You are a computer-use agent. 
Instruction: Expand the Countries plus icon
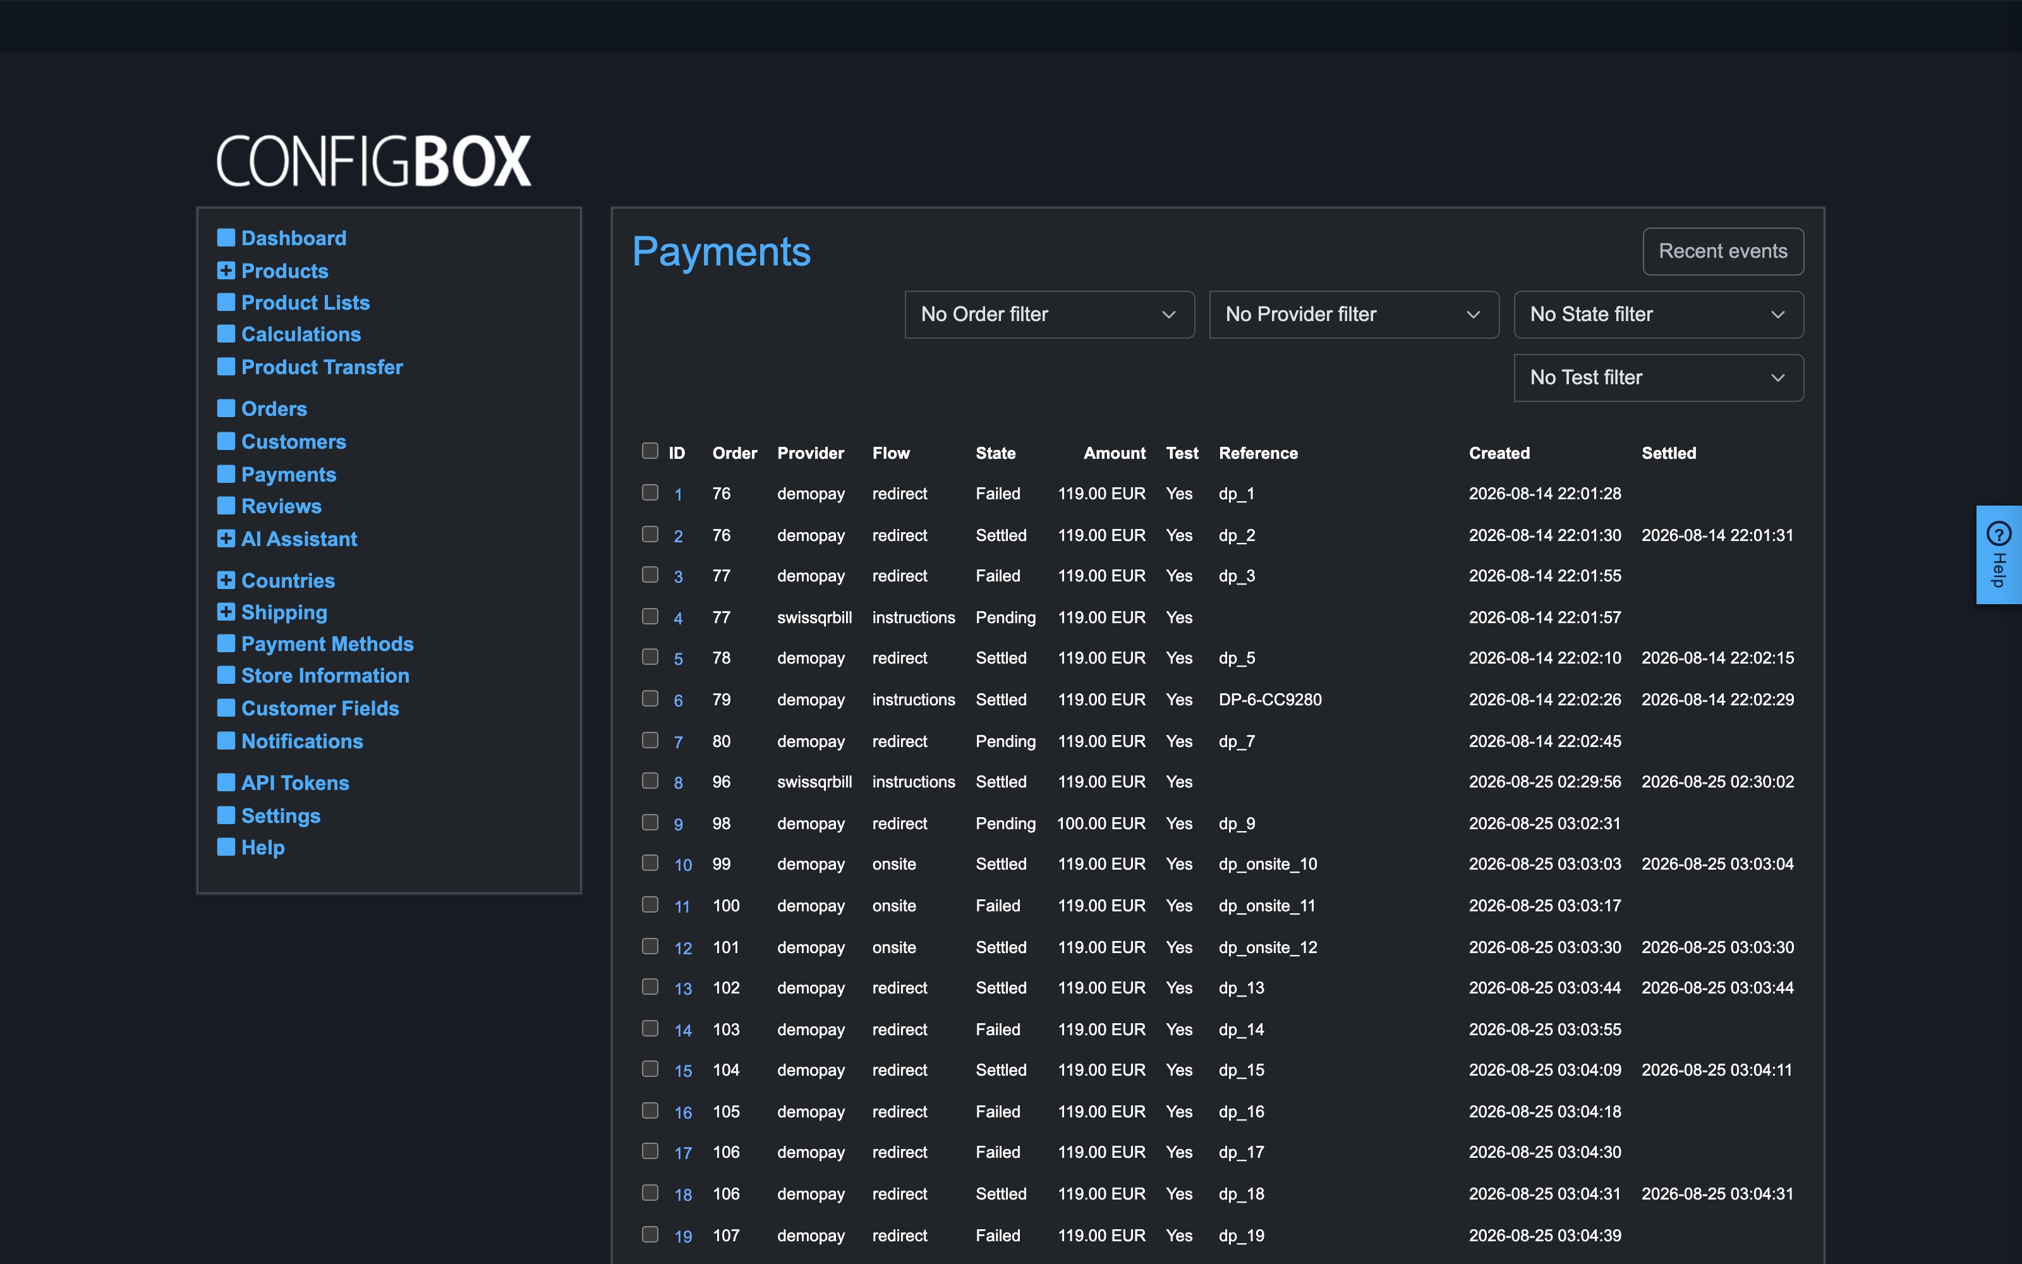226,581
